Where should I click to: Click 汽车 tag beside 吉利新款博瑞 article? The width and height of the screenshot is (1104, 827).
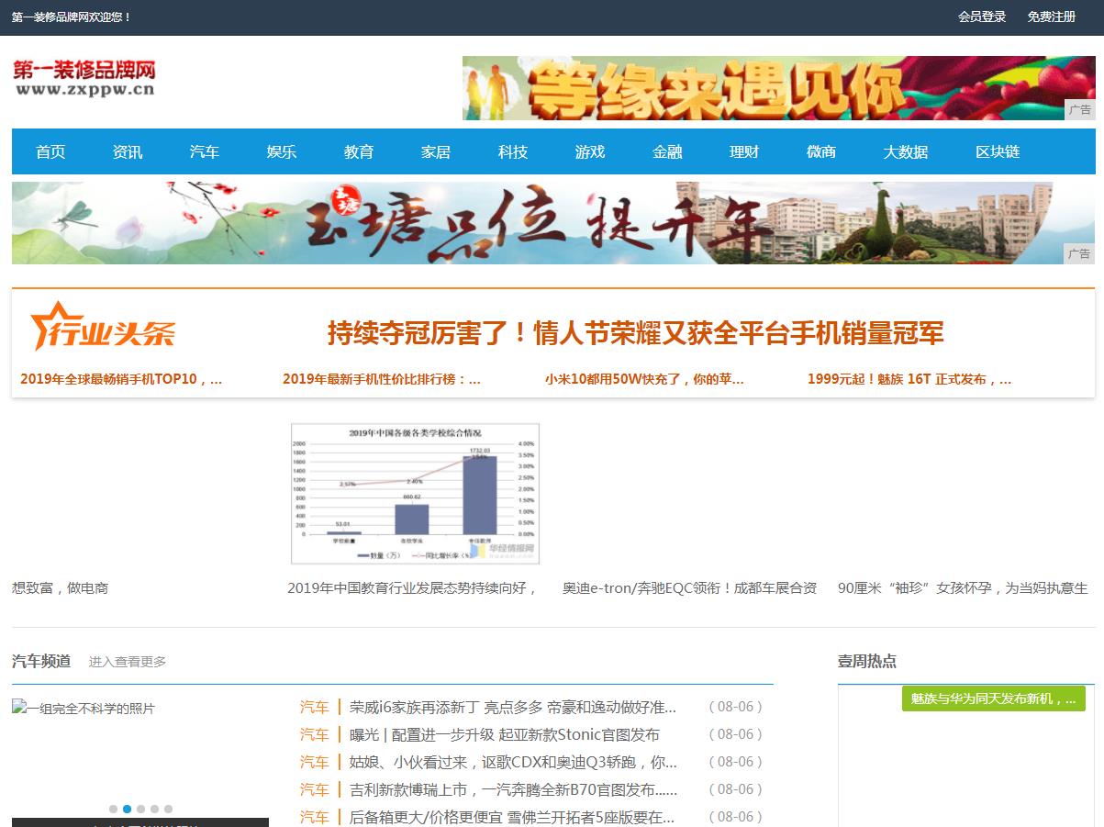314,790
